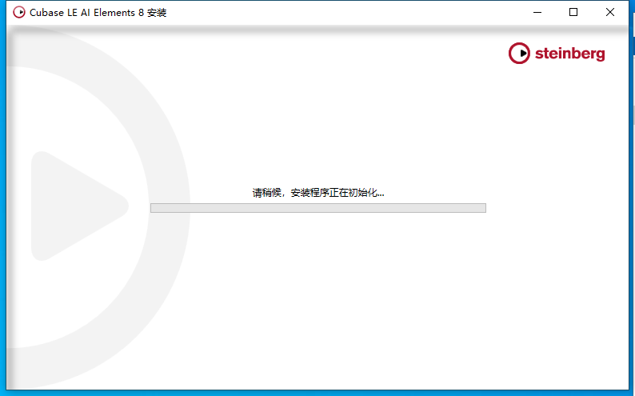Viewport: 635px width, 396px height.
Task: Minimize the Cubase installer window
Action: [537, 13]
